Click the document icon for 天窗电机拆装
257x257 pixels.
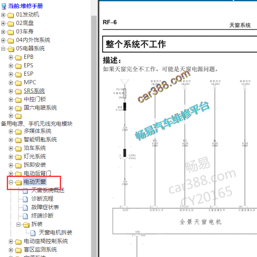point(33,233)
